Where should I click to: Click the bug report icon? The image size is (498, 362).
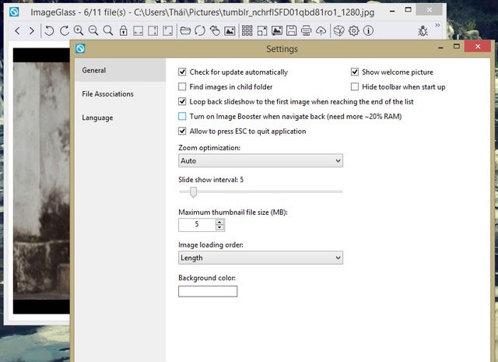tap(423, 31)
